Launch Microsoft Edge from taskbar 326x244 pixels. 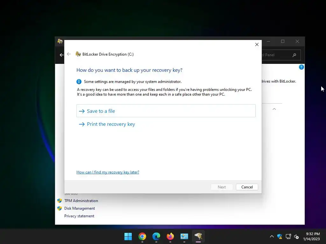pyautogui.click(x=156, y=236)
